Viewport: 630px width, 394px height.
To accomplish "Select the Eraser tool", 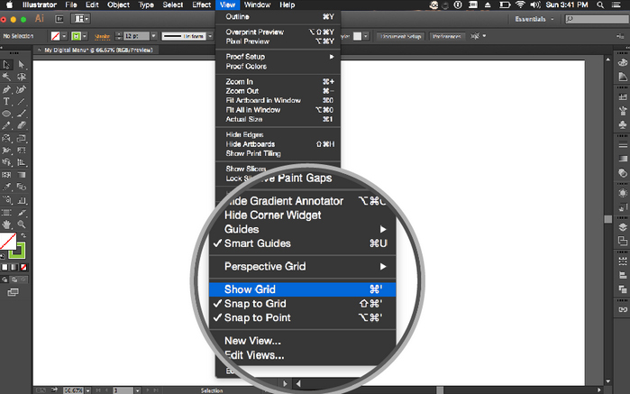I will (x=22, y=126).
